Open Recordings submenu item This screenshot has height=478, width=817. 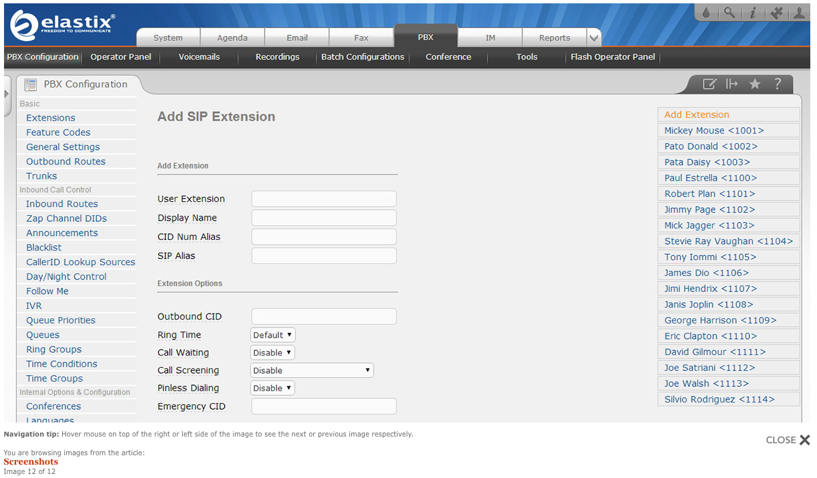278,57
